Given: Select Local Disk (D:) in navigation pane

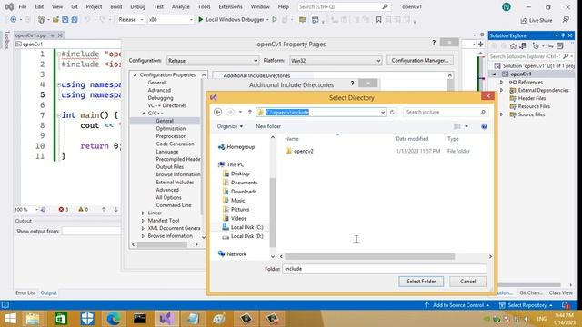Looking at the screenshot, I should pyautogui.click(x=243, y=236).
